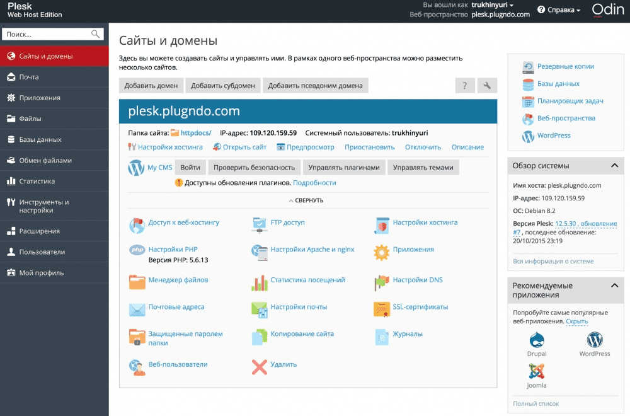This screenshot has width=630, height=416.
Task: Open Статистика in the sidebar
Action: (x=54, y=182)
